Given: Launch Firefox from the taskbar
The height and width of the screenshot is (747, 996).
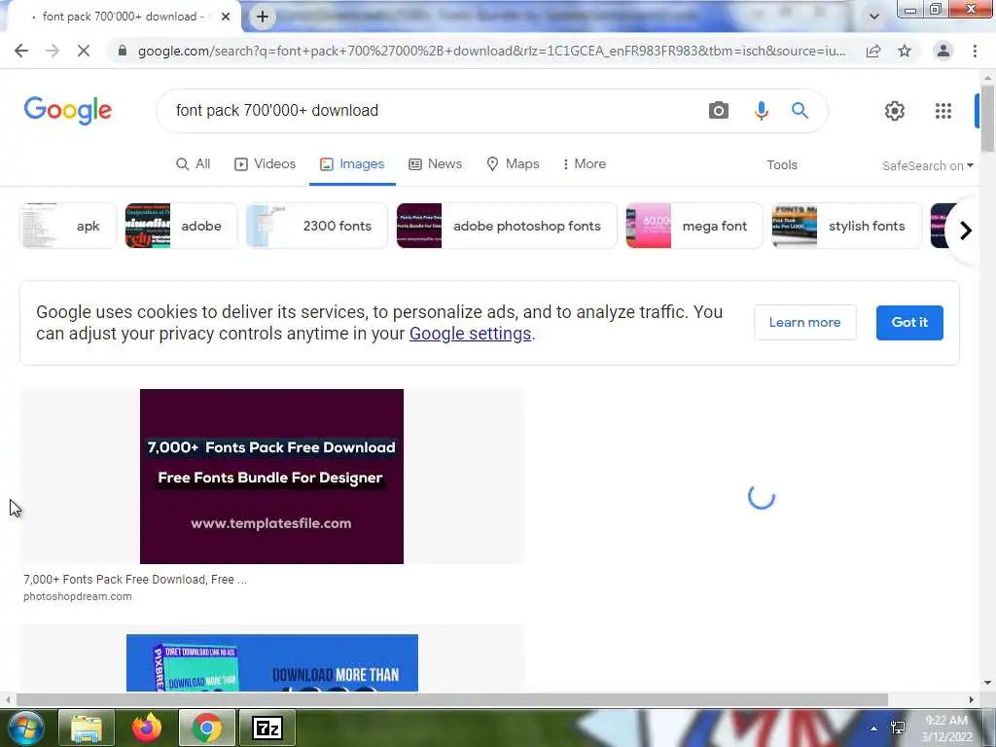Looking at the screenshot, I should pos(147,728).
